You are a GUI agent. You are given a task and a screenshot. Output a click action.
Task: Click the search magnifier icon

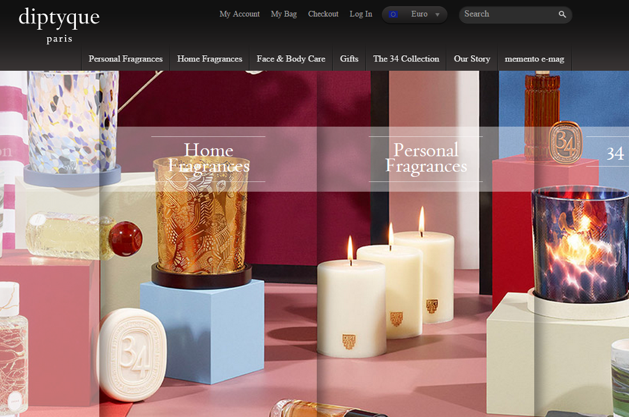pos(562,14)
